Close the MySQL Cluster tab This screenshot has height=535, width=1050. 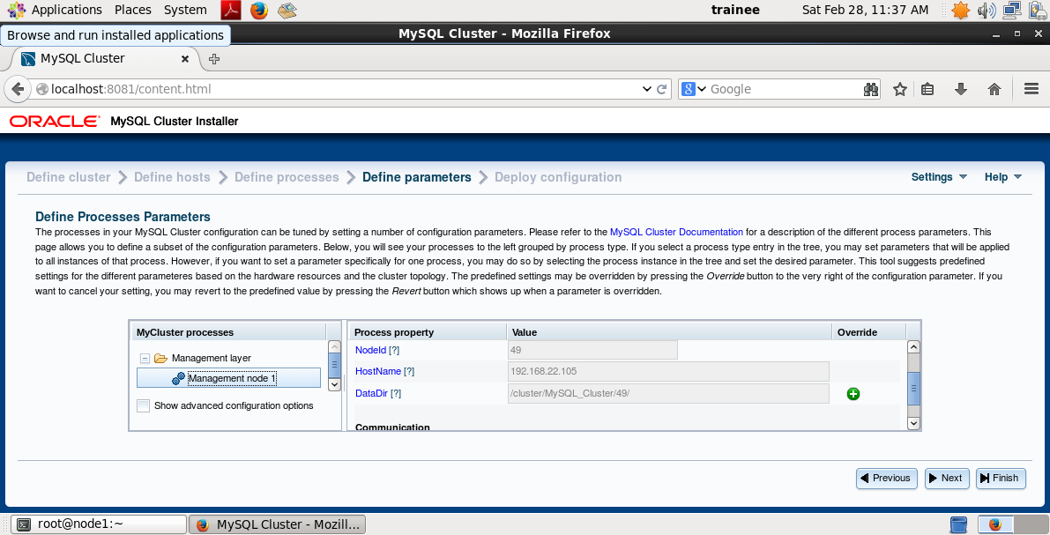coord(185,59)
